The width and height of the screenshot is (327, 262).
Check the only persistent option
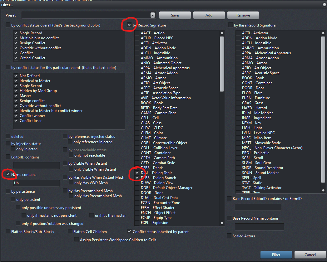click(x=13, y=199)
